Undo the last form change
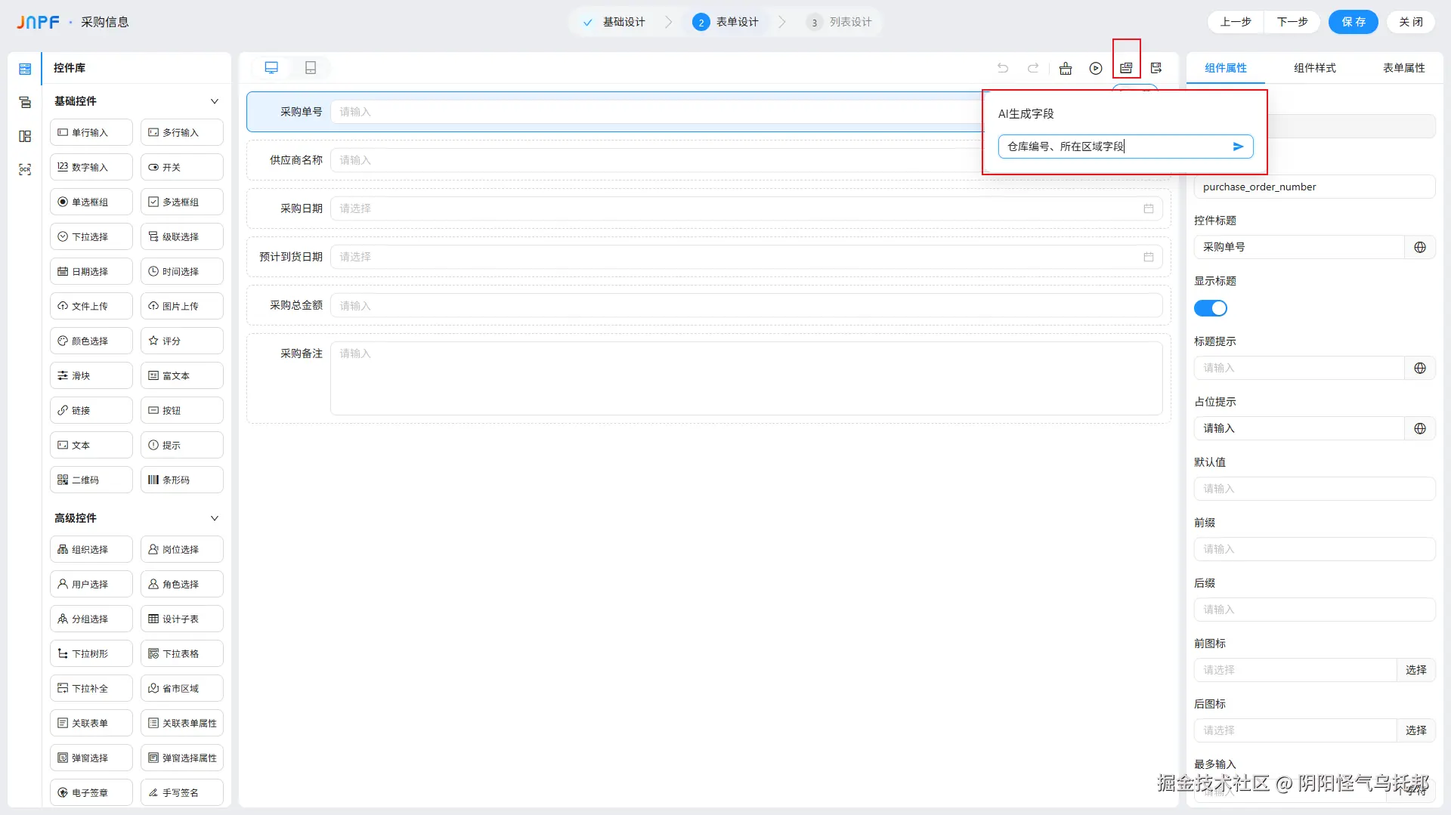Viewport: 1451px width, 815px height. 1003,68
